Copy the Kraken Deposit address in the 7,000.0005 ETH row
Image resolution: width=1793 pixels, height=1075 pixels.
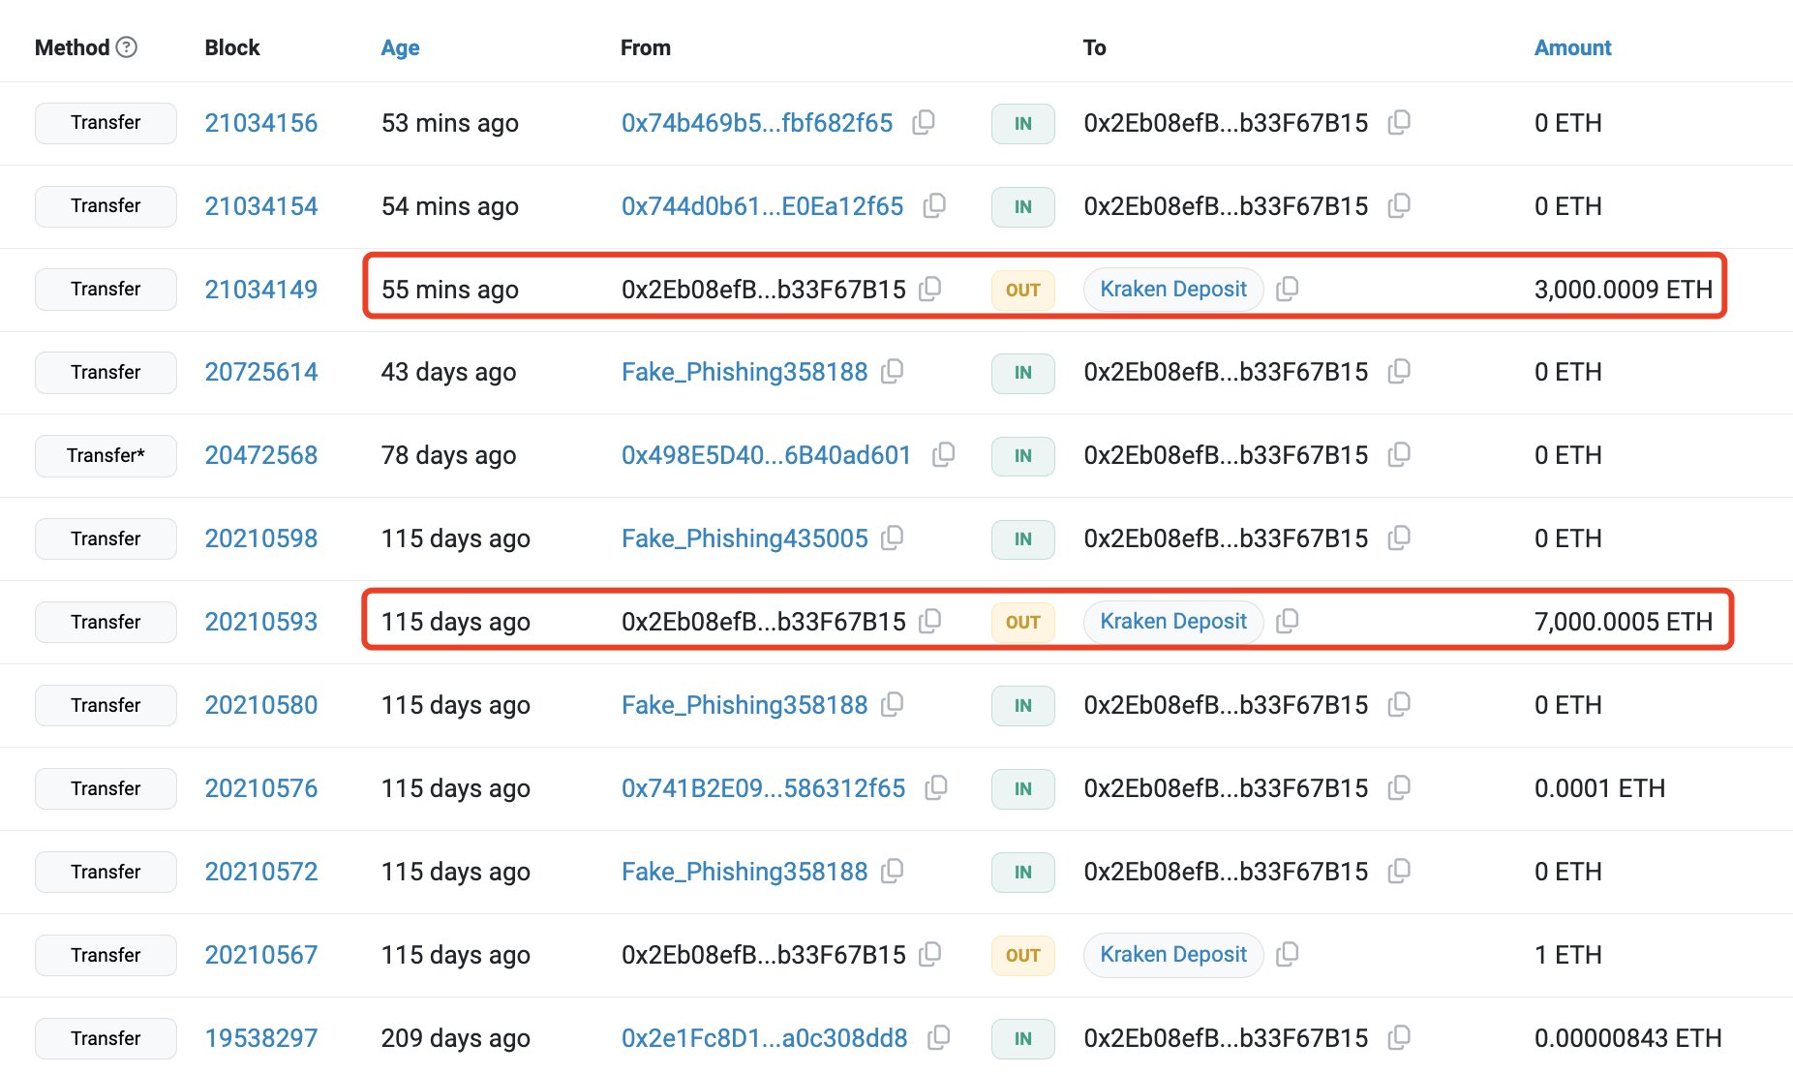(1288, 621)
